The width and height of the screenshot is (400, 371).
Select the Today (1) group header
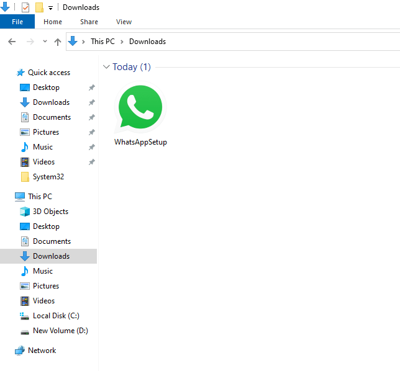[x=132, y=67]
